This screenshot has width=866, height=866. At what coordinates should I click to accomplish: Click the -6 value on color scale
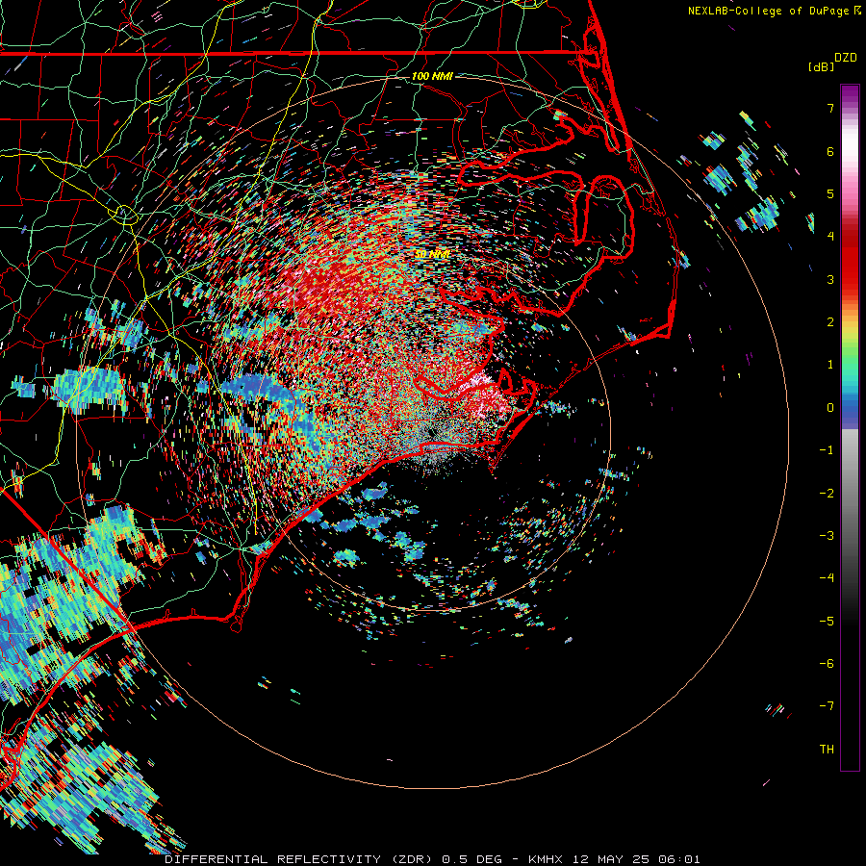pyautogui.click(x=827, y=663)
